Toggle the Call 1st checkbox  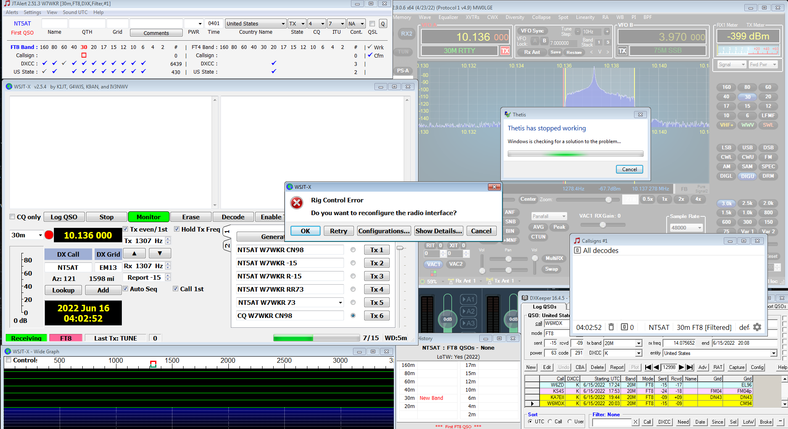tap(176, 289)
